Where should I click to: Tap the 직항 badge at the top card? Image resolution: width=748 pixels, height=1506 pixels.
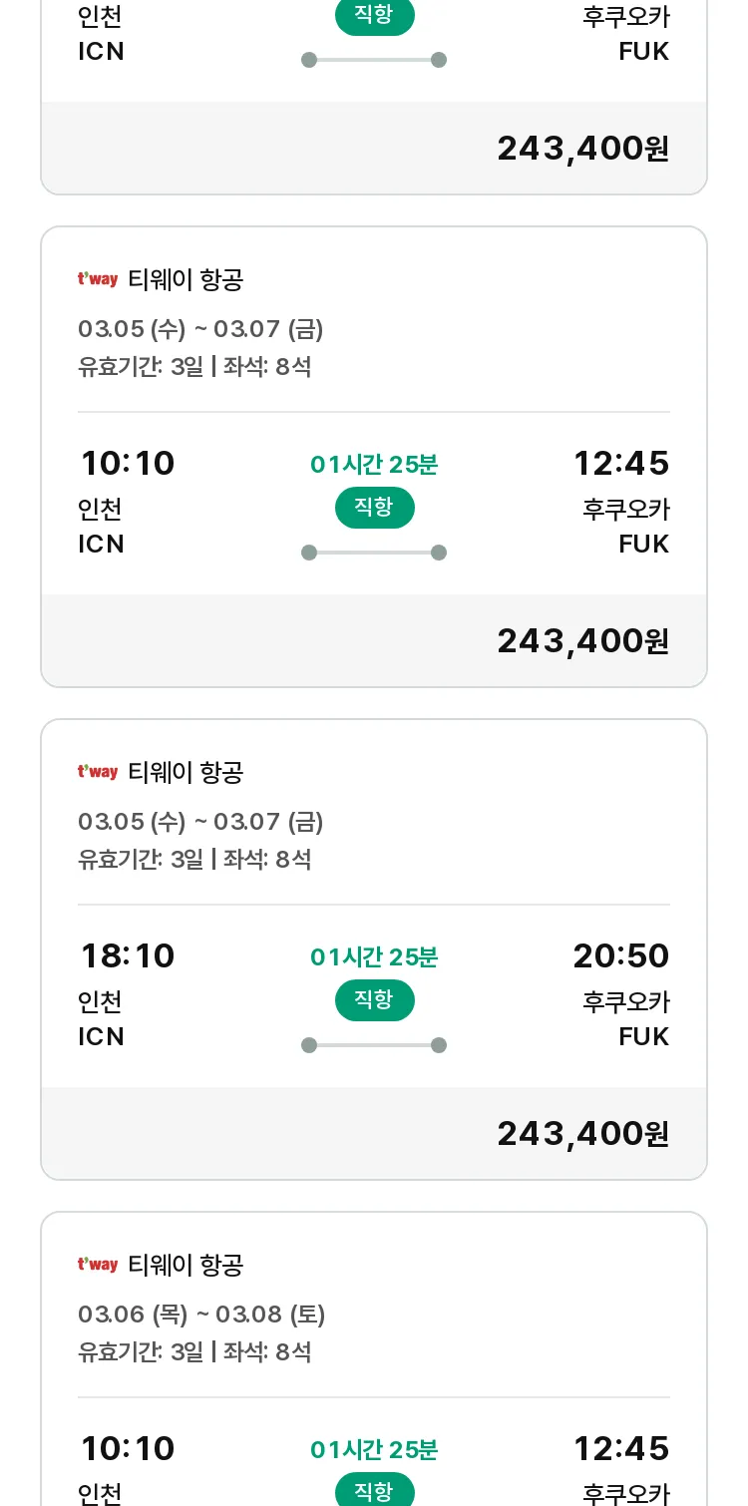click(374, 17)
